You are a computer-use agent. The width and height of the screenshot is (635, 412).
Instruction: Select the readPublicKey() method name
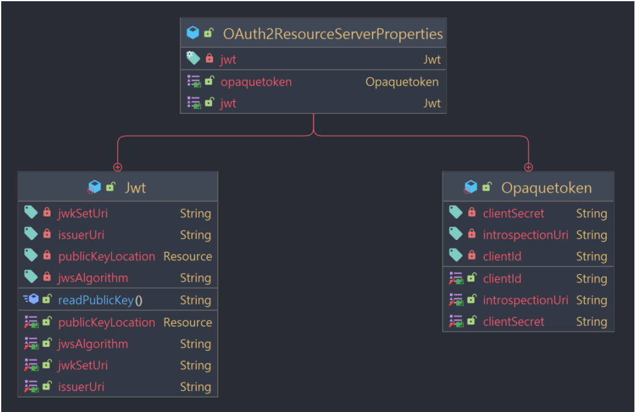click(100, 301)
